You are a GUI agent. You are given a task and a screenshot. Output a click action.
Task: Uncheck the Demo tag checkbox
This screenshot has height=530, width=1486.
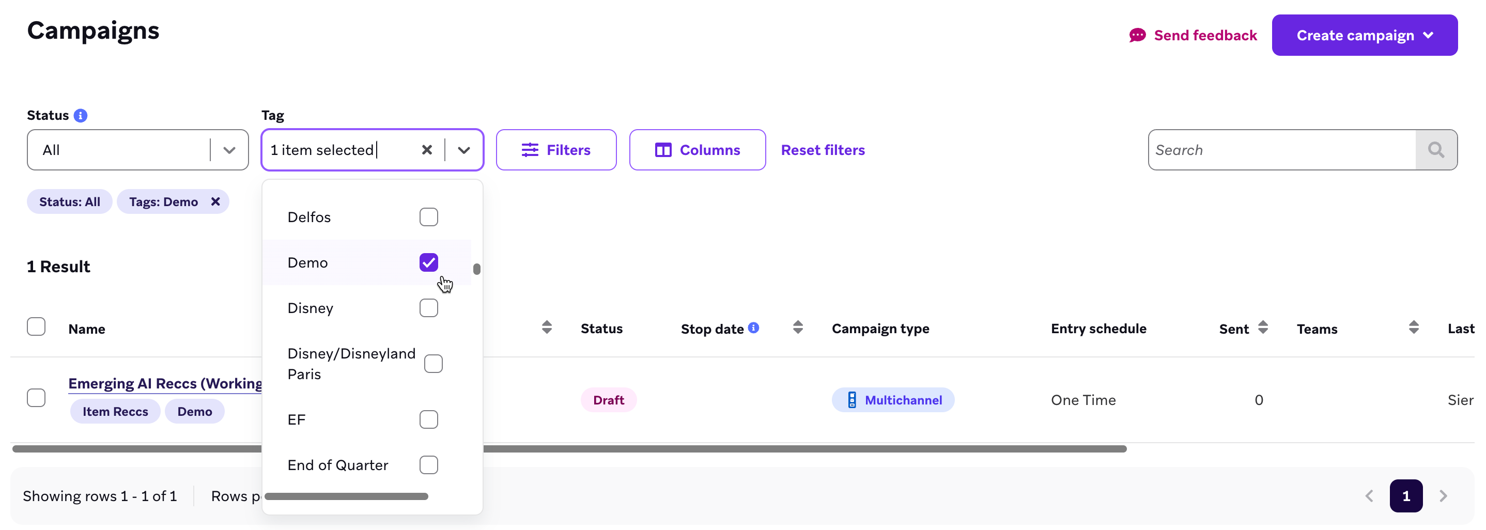429,262
